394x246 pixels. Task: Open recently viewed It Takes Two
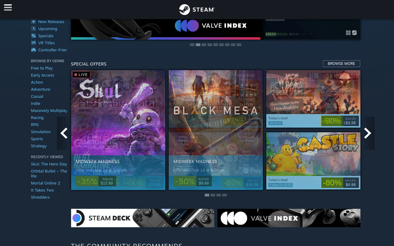[42, 190]
